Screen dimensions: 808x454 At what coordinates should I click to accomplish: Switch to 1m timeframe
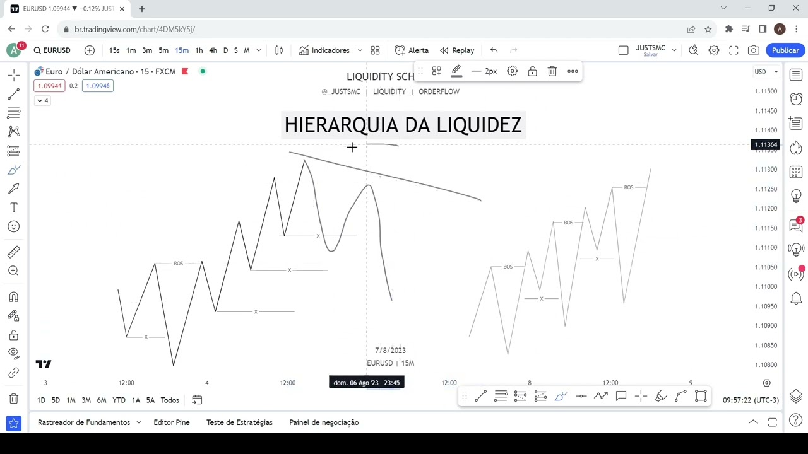131,50
